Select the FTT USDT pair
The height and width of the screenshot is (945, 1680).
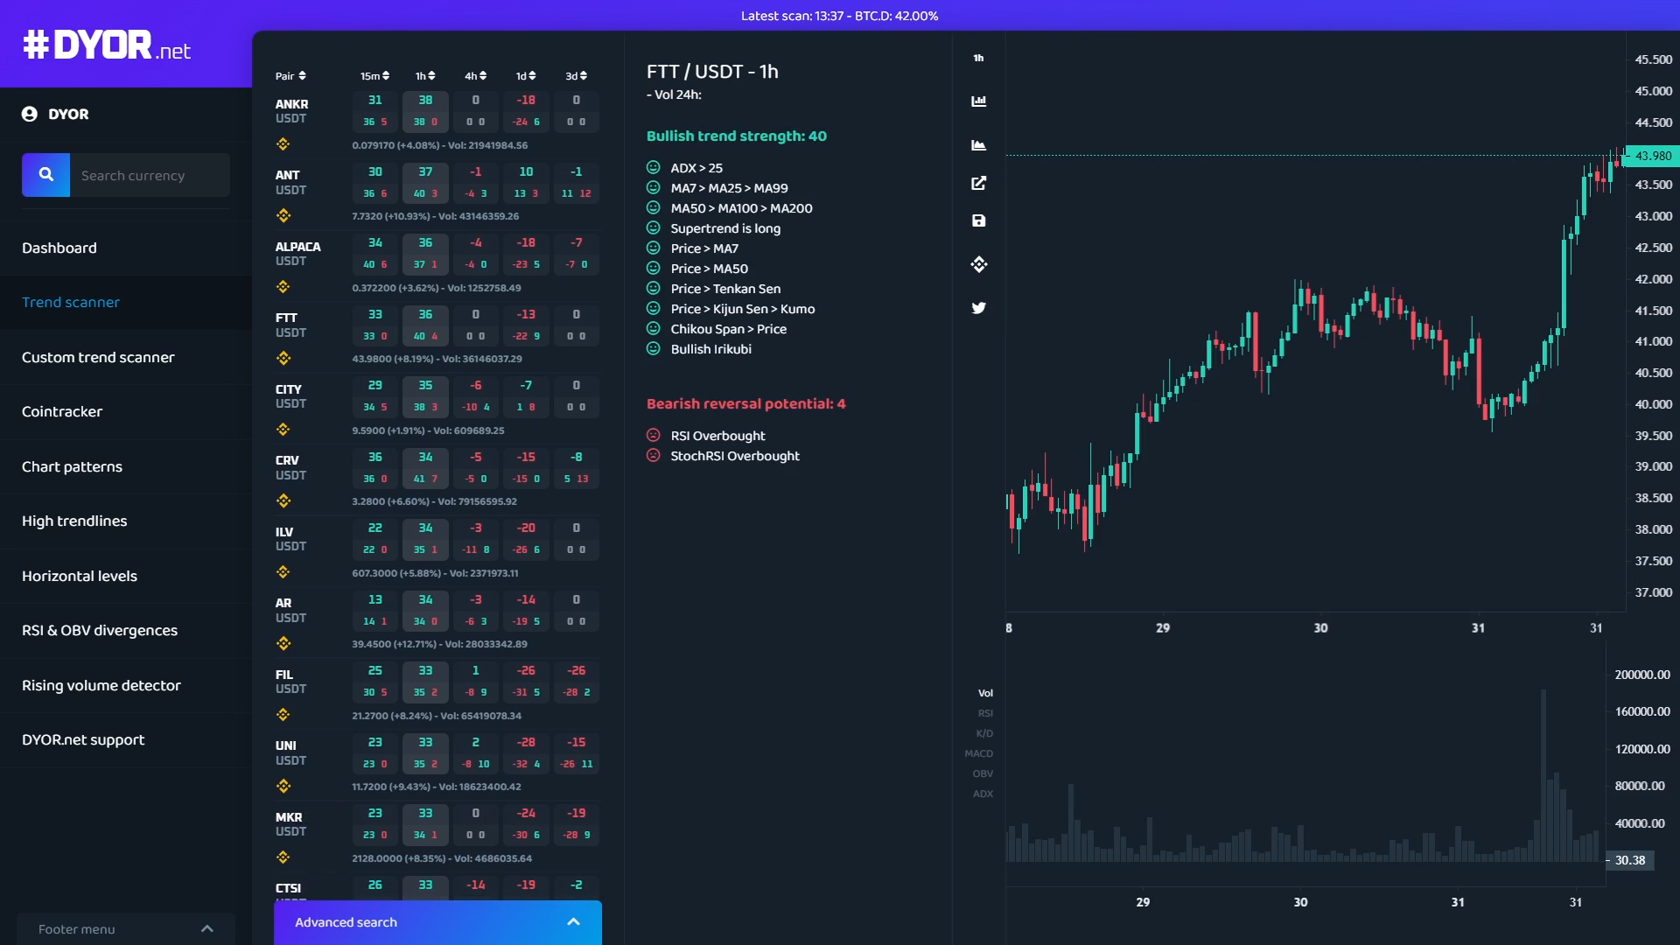[x=290, y=325]
